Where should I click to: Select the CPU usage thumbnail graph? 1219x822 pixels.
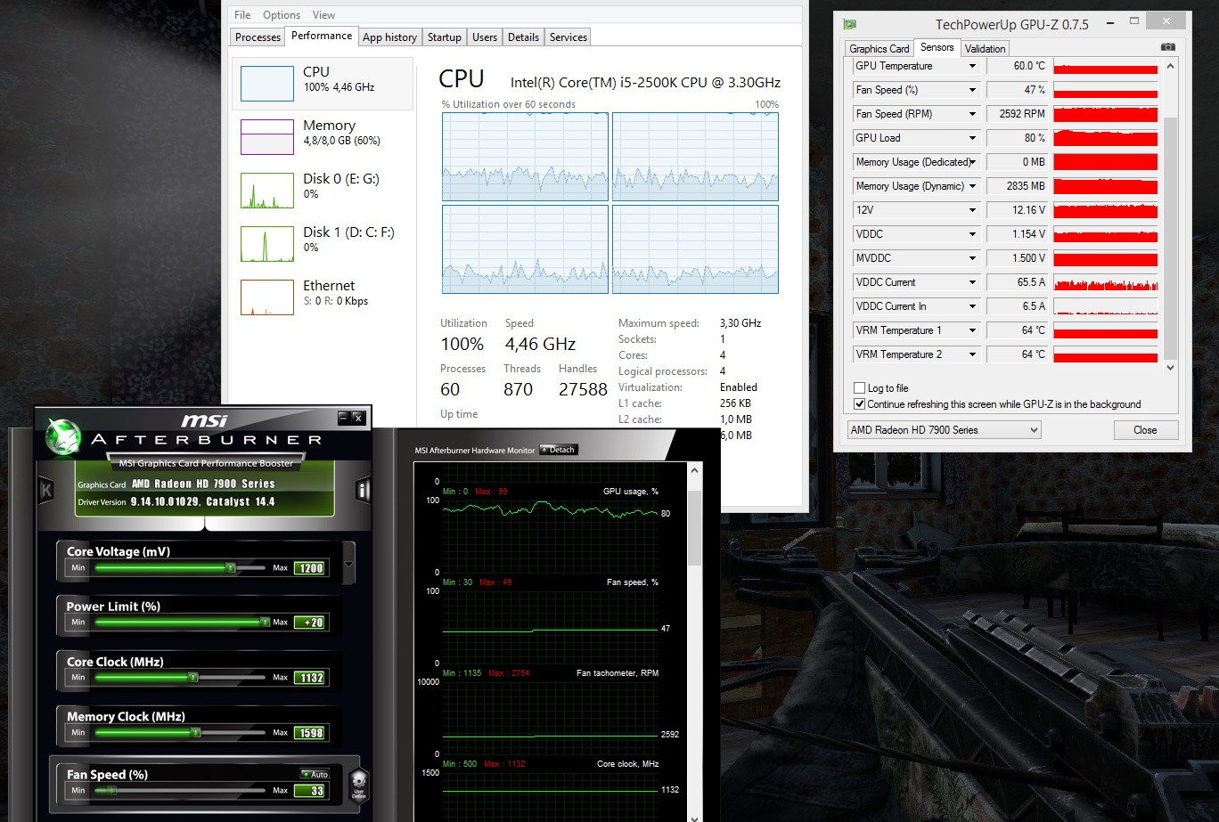pyautogui.click(x=266, y=84)
